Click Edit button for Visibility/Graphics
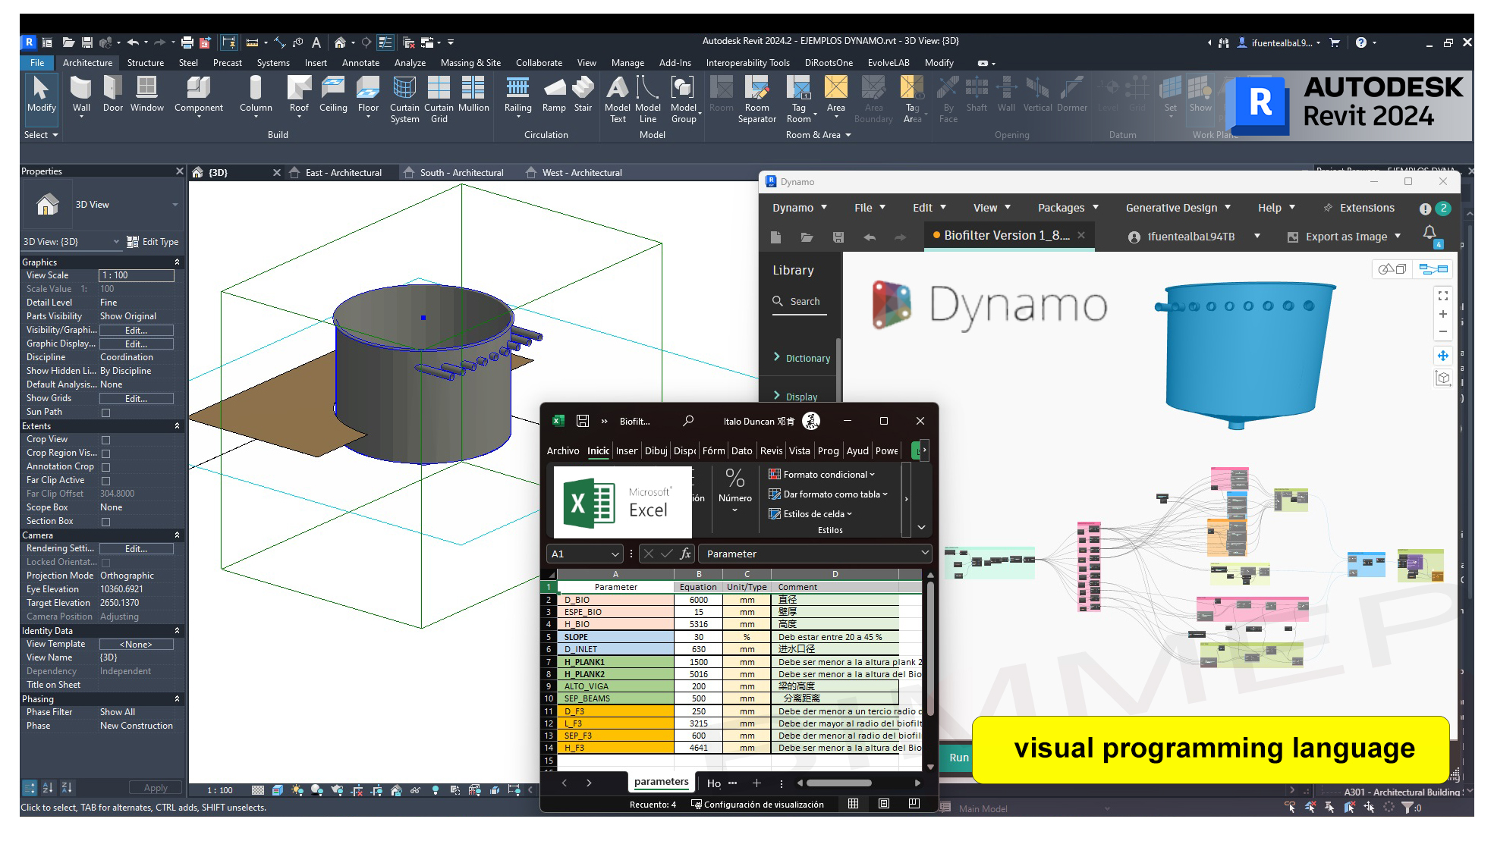 [136, 331]
